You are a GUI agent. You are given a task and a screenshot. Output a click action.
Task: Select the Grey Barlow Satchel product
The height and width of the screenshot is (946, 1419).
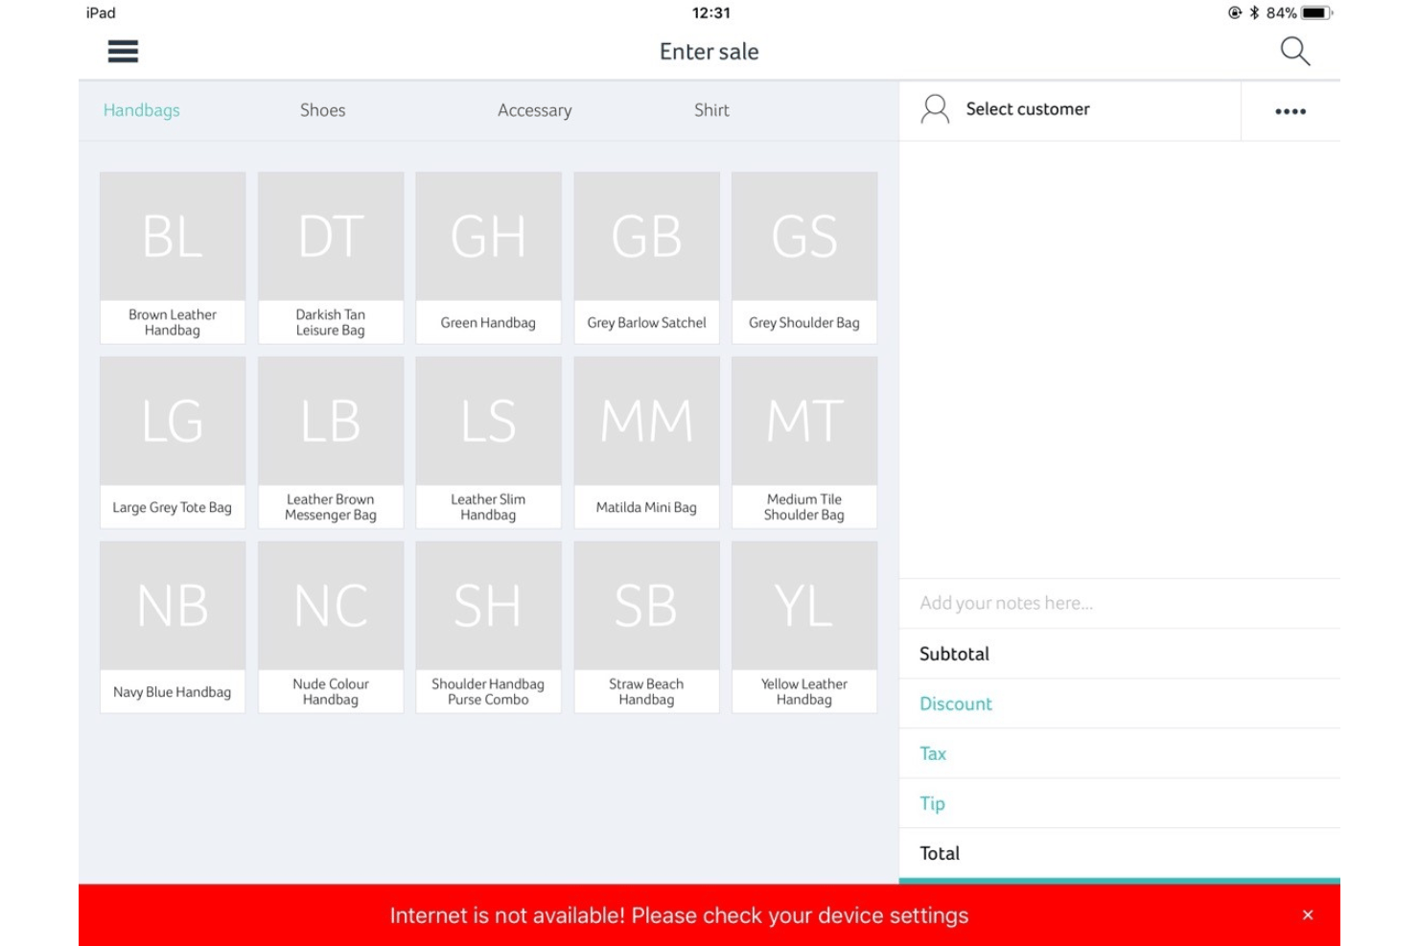pyautogui.click(x=646, y=258)
